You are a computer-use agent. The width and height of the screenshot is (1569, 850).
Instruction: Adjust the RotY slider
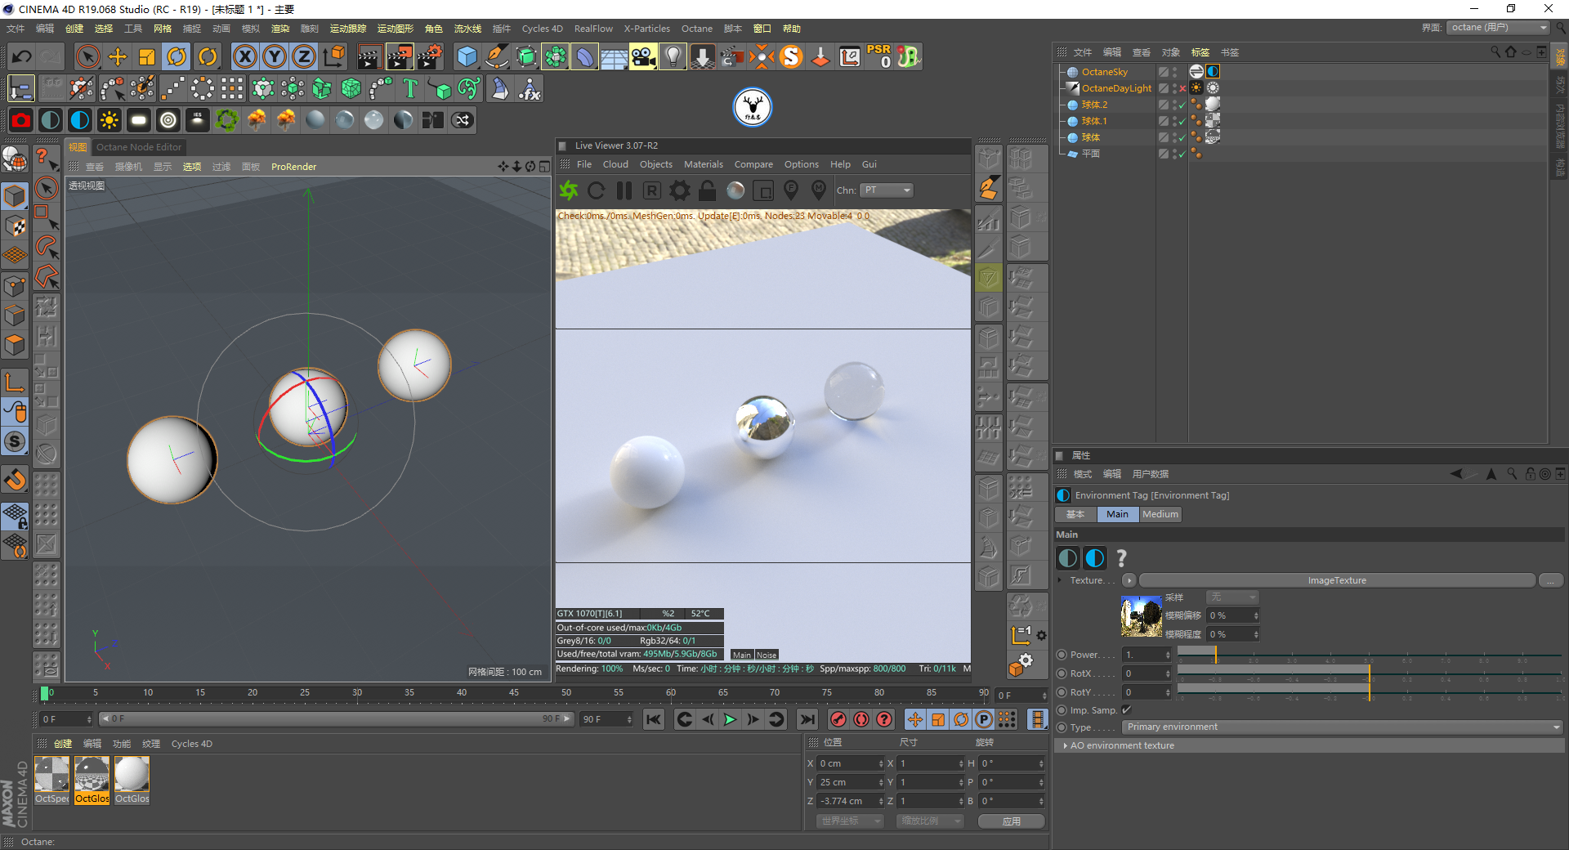tap(1370, 691)
